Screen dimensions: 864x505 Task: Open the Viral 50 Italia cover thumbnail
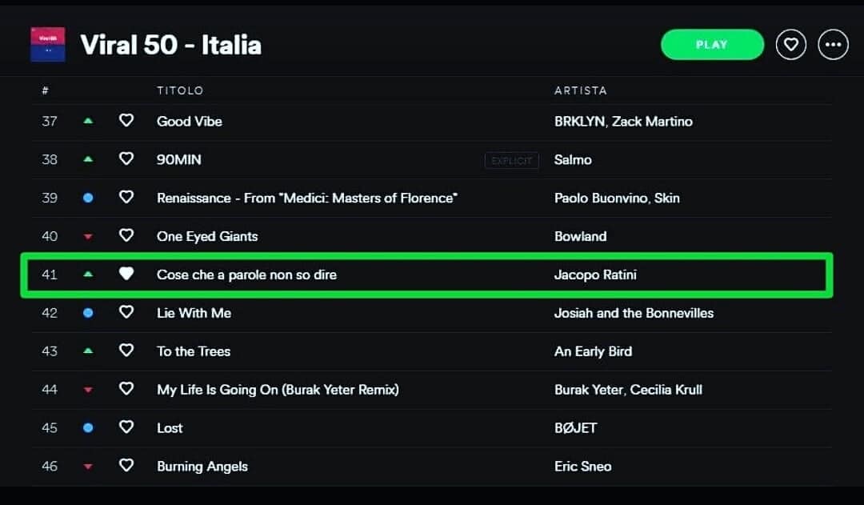(x=47, y=45)
